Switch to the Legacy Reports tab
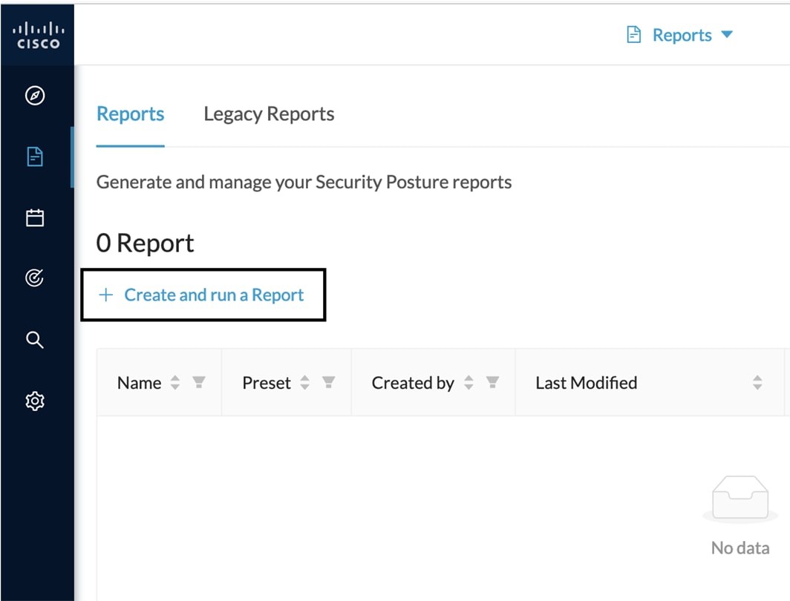This screenshot has width=790, height=601. pyautogui.click(x=269, y=114)
